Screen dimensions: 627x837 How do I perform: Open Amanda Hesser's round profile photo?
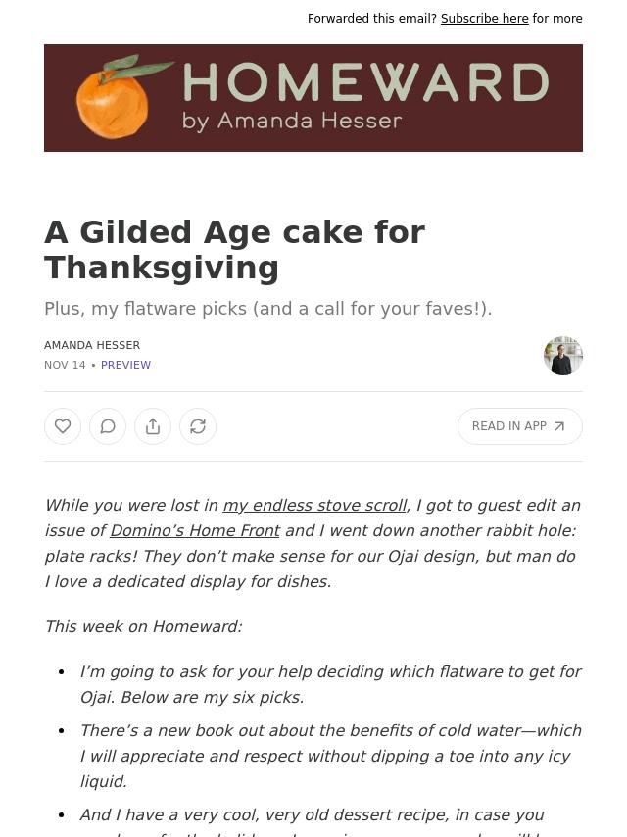click(x=563, y=356)
